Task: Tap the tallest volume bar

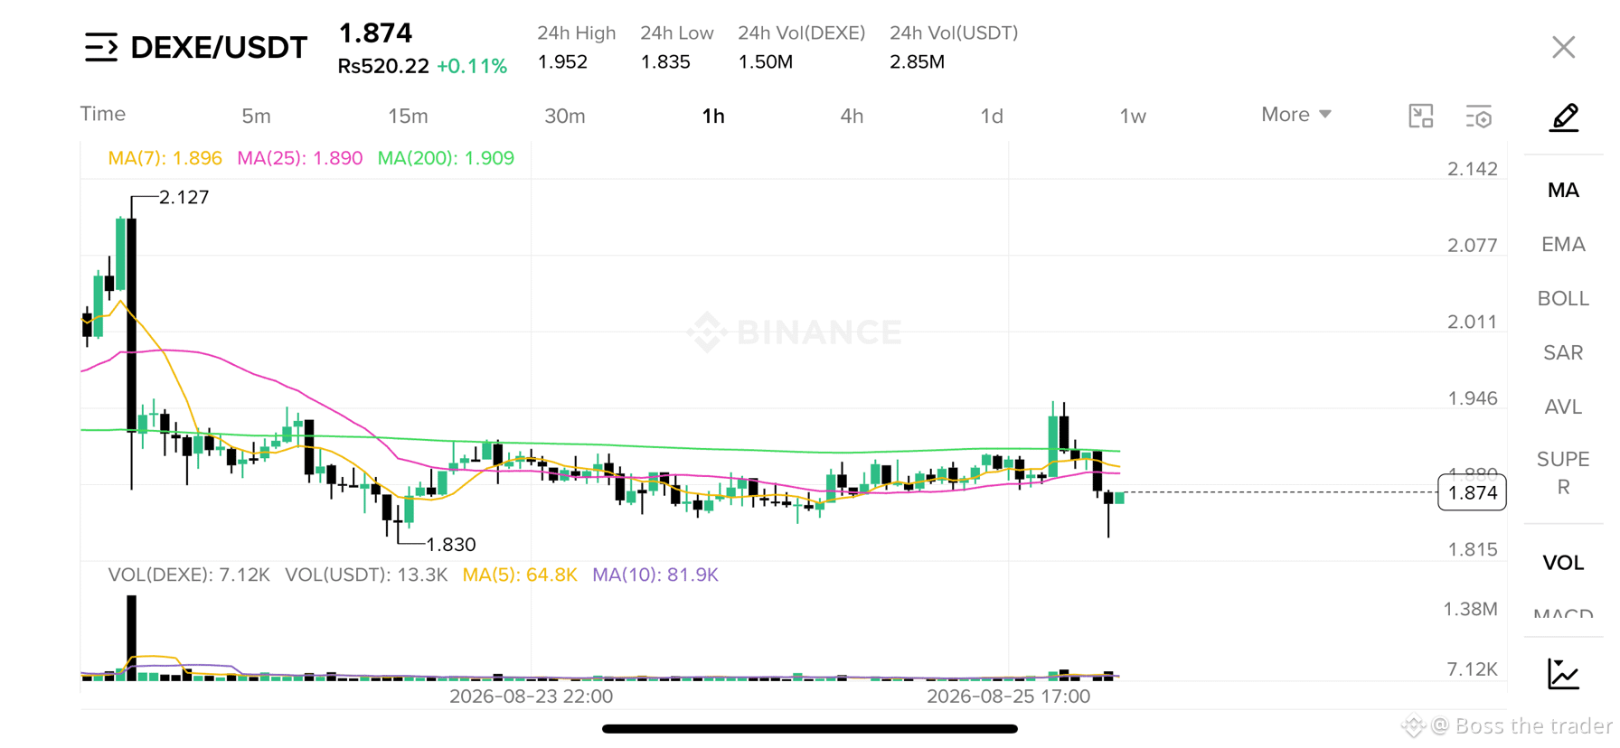Action: (x=132, y=638)
